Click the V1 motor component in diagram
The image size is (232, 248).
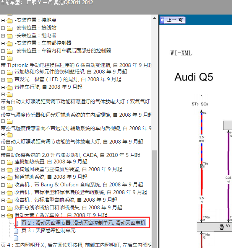(222, 227)
